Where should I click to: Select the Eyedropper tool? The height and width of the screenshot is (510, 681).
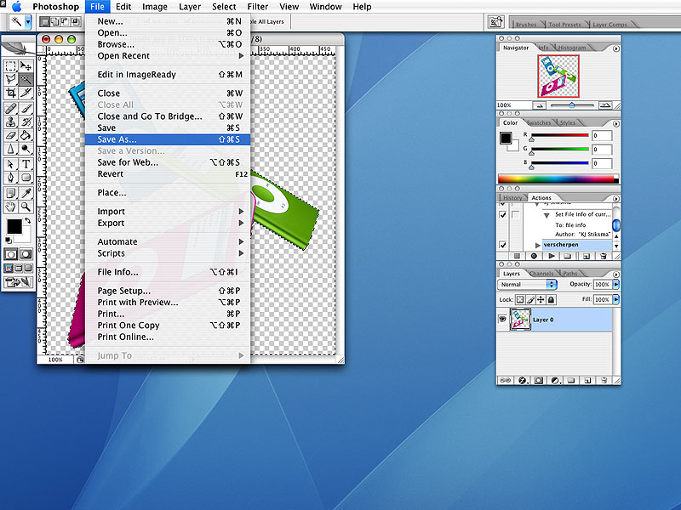tap(26, 192)
